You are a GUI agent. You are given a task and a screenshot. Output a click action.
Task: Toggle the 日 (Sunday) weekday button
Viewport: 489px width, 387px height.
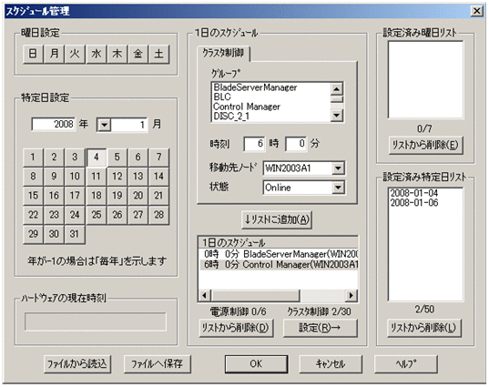pos(33,54)
